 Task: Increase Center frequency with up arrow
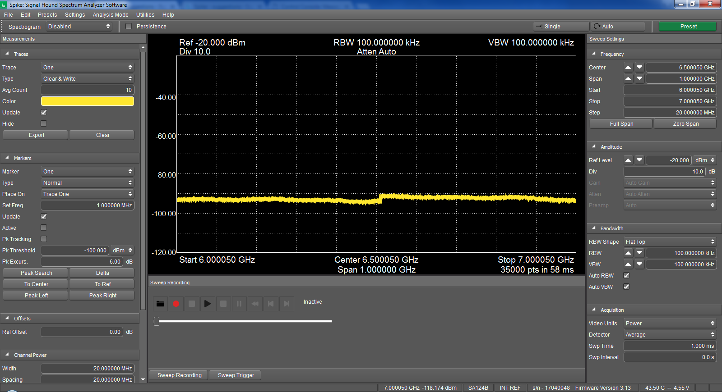628,67
